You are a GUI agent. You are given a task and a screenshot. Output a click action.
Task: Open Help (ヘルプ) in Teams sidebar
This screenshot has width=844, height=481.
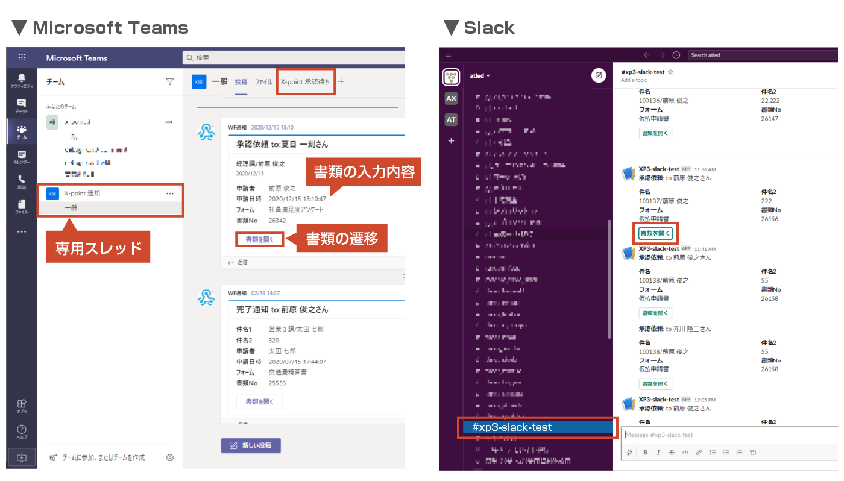pos(22,432)
